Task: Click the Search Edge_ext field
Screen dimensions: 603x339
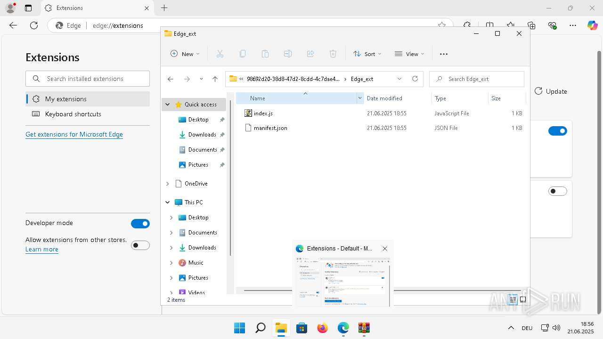Action: pos(477,79)
